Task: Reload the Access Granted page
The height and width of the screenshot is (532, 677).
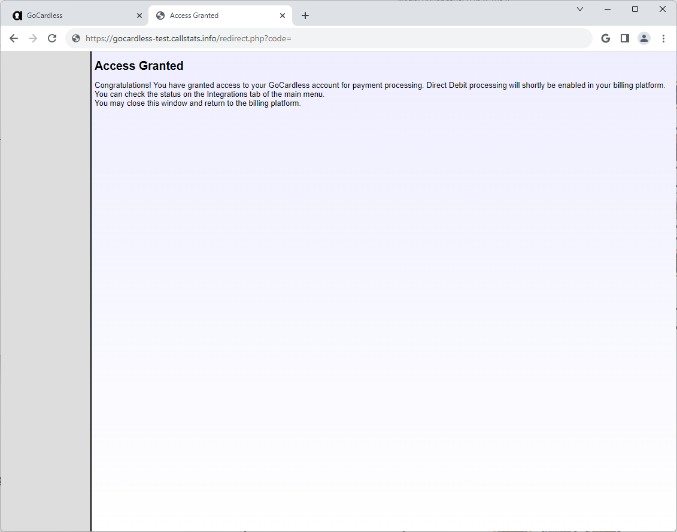Action: [x=52, y=38]
